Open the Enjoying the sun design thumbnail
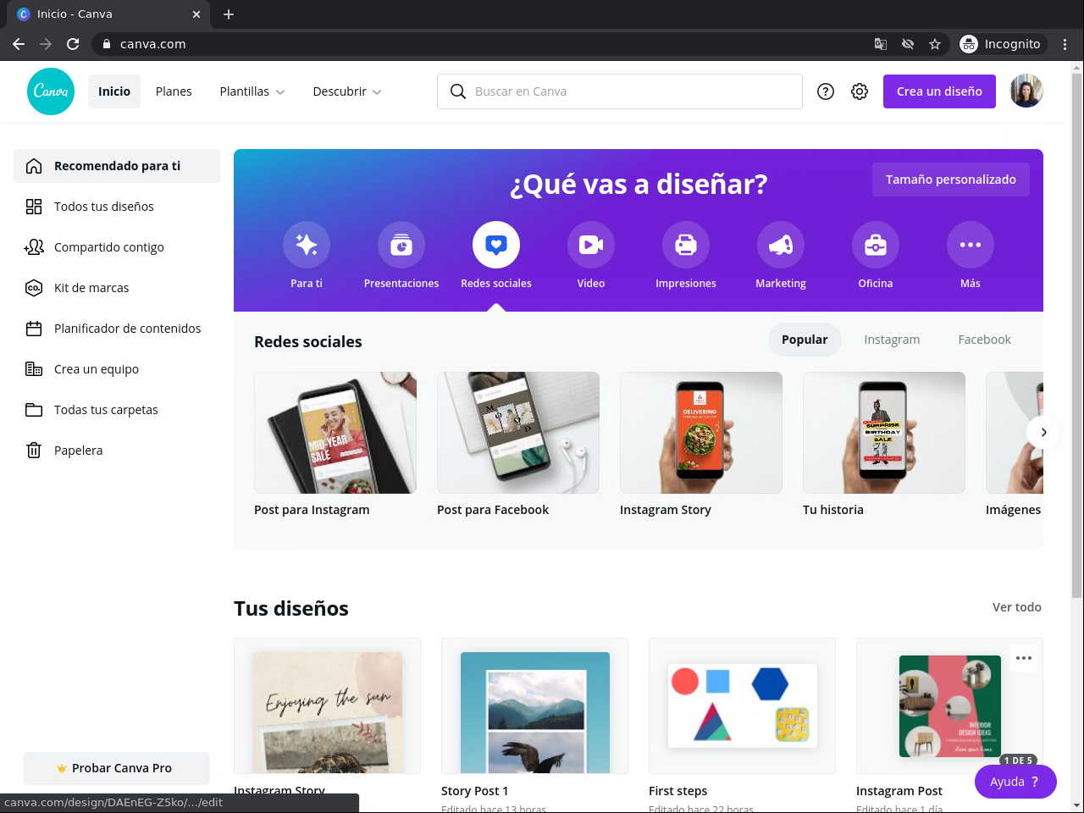The height and width of the screenshot is (813, 1084). (x=327, y=705)
